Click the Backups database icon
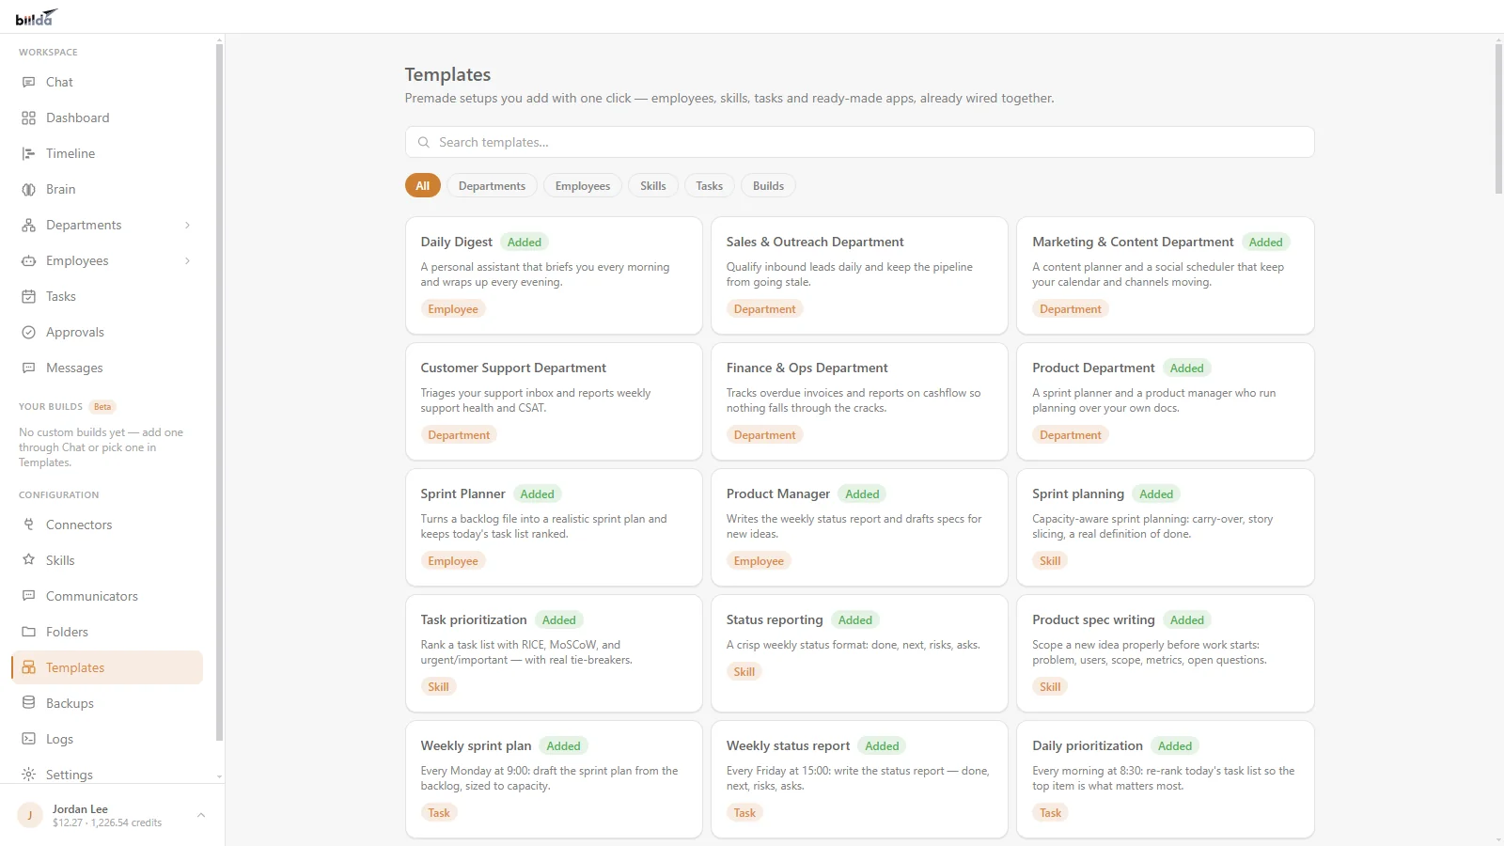Screen dimensions: 1504x846 28,703
